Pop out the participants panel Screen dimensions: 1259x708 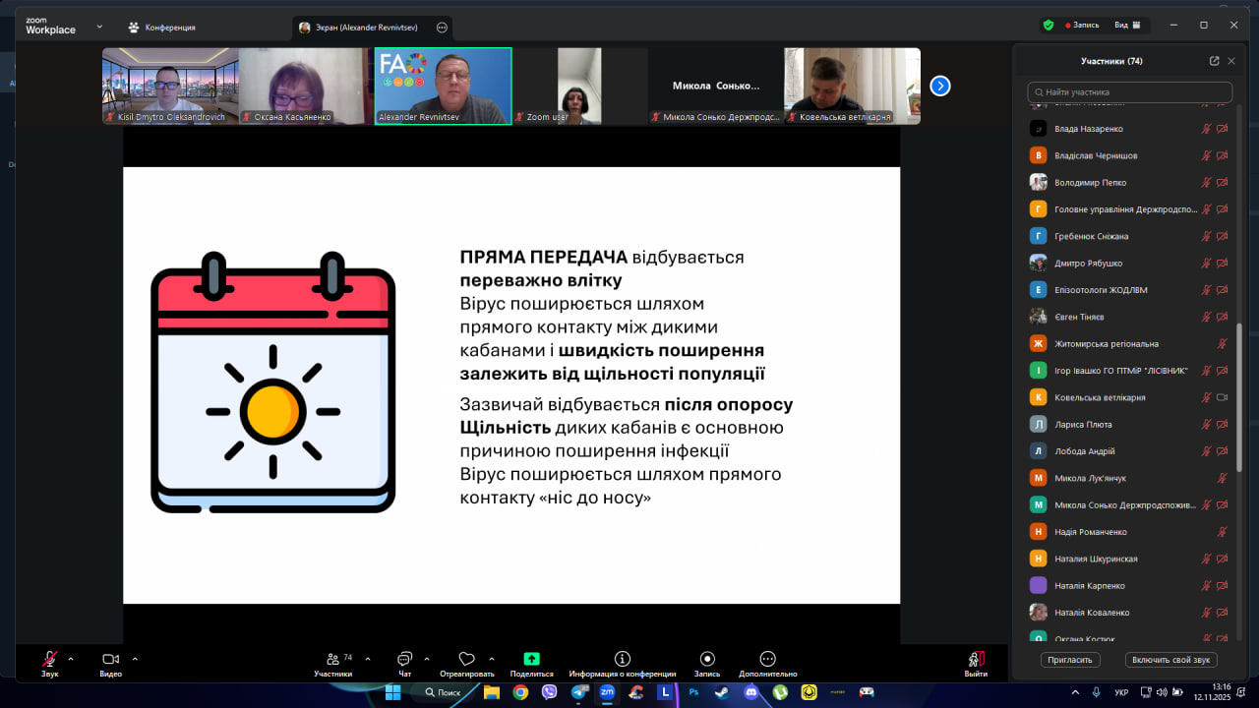[x=1214, y=61]
